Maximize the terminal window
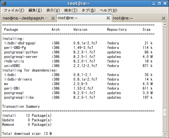This screenshot has height=138, width=169. click(159, 3)
